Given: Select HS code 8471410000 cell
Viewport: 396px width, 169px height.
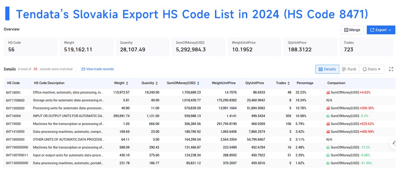Looking at the screenshot, I should (15, 132).
